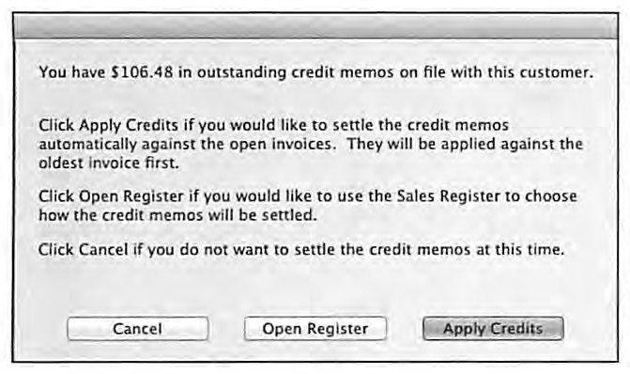The height and width of the screenshot is (374, 630).
Task: Click the 'Click Open Register if you' line
Action: point(308,196)
